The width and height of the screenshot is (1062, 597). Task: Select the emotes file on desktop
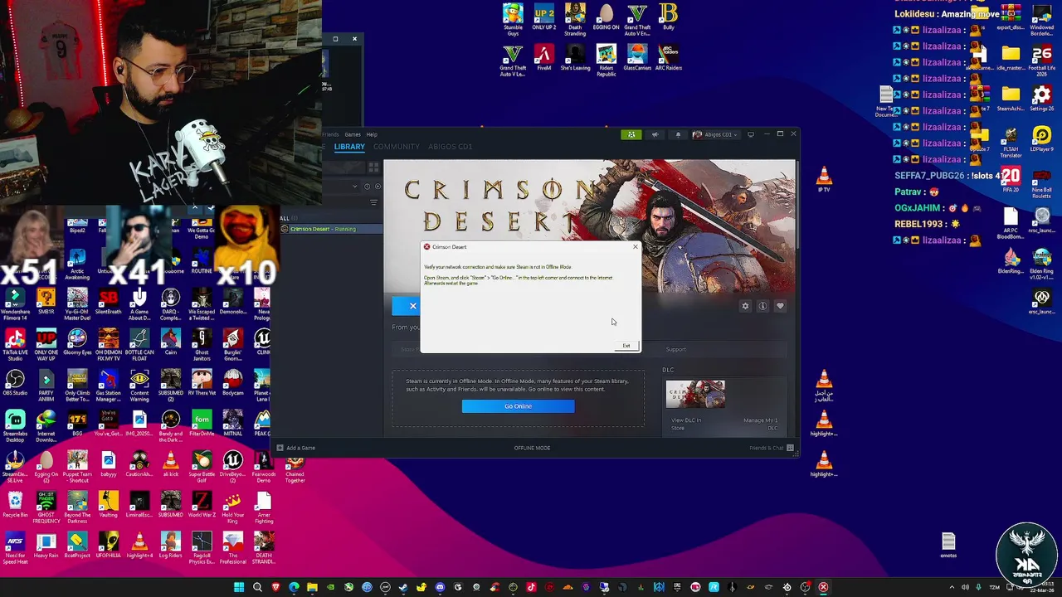click(949, 545)
